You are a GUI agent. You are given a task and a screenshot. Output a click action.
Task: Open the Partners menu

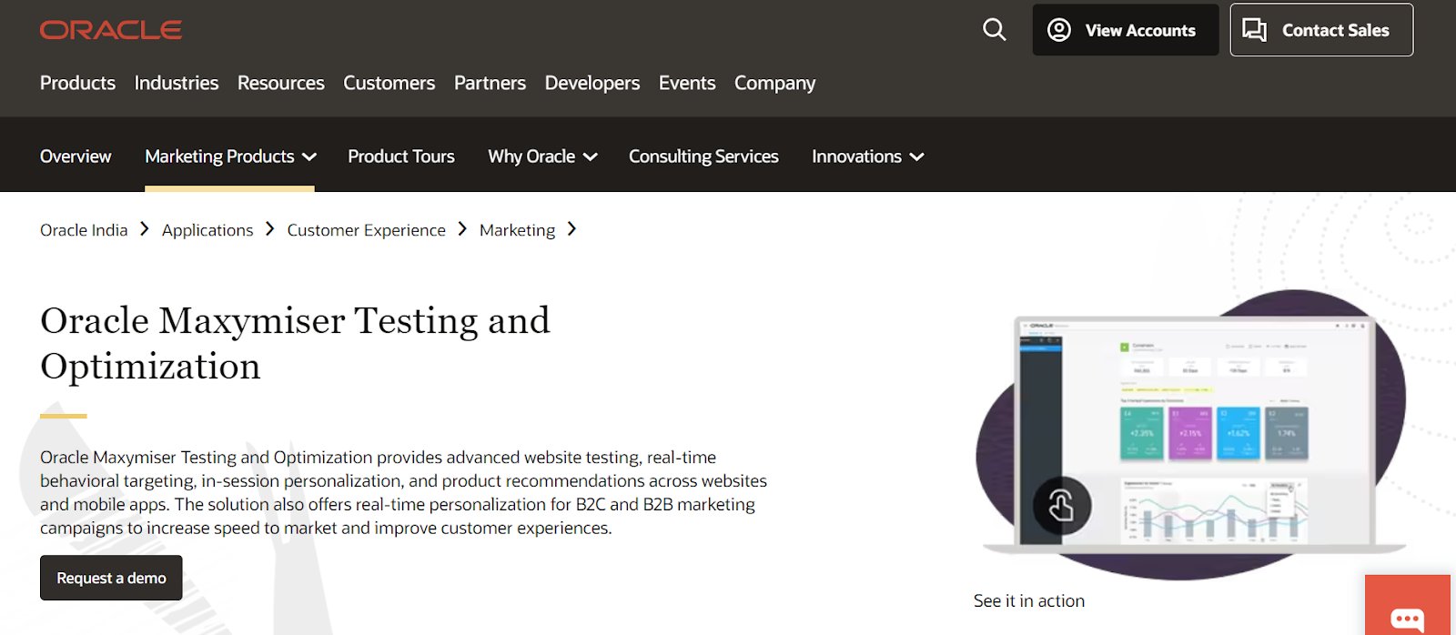pyautogui.click(x=490, y=83)
